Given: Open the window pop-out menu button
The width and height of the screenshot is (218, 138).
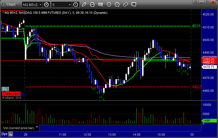Looking at the screenshot, I should coord(196,2).
